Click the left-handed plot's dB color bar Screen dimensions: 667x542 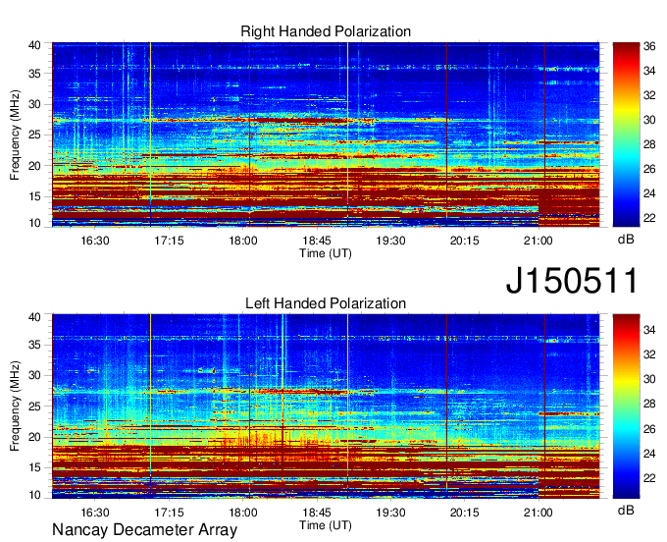[626, 406]
